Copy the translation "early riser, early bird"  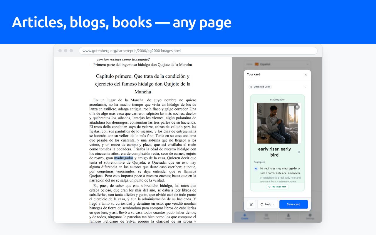tap(299, 152)
